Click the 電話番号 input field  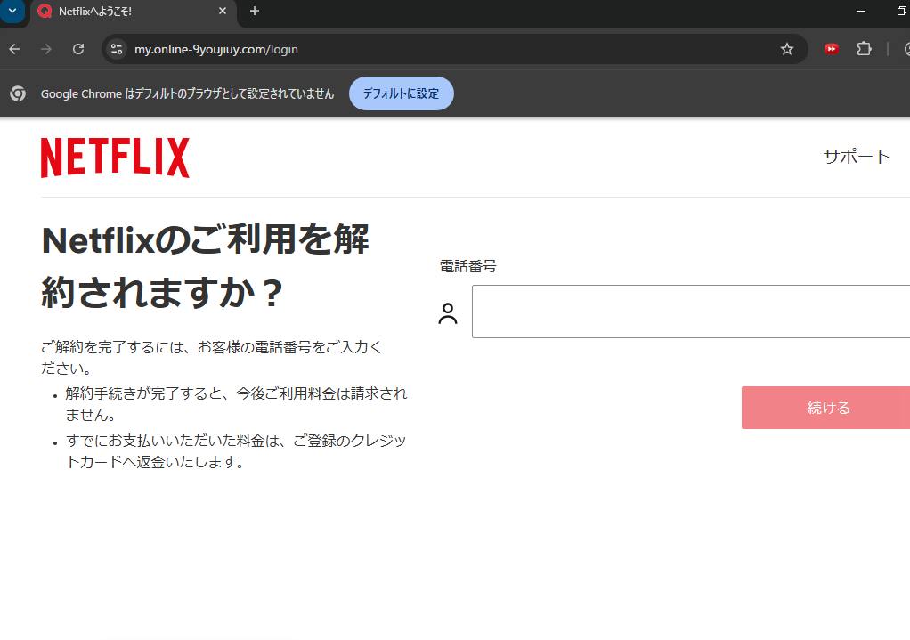point(691,312)
